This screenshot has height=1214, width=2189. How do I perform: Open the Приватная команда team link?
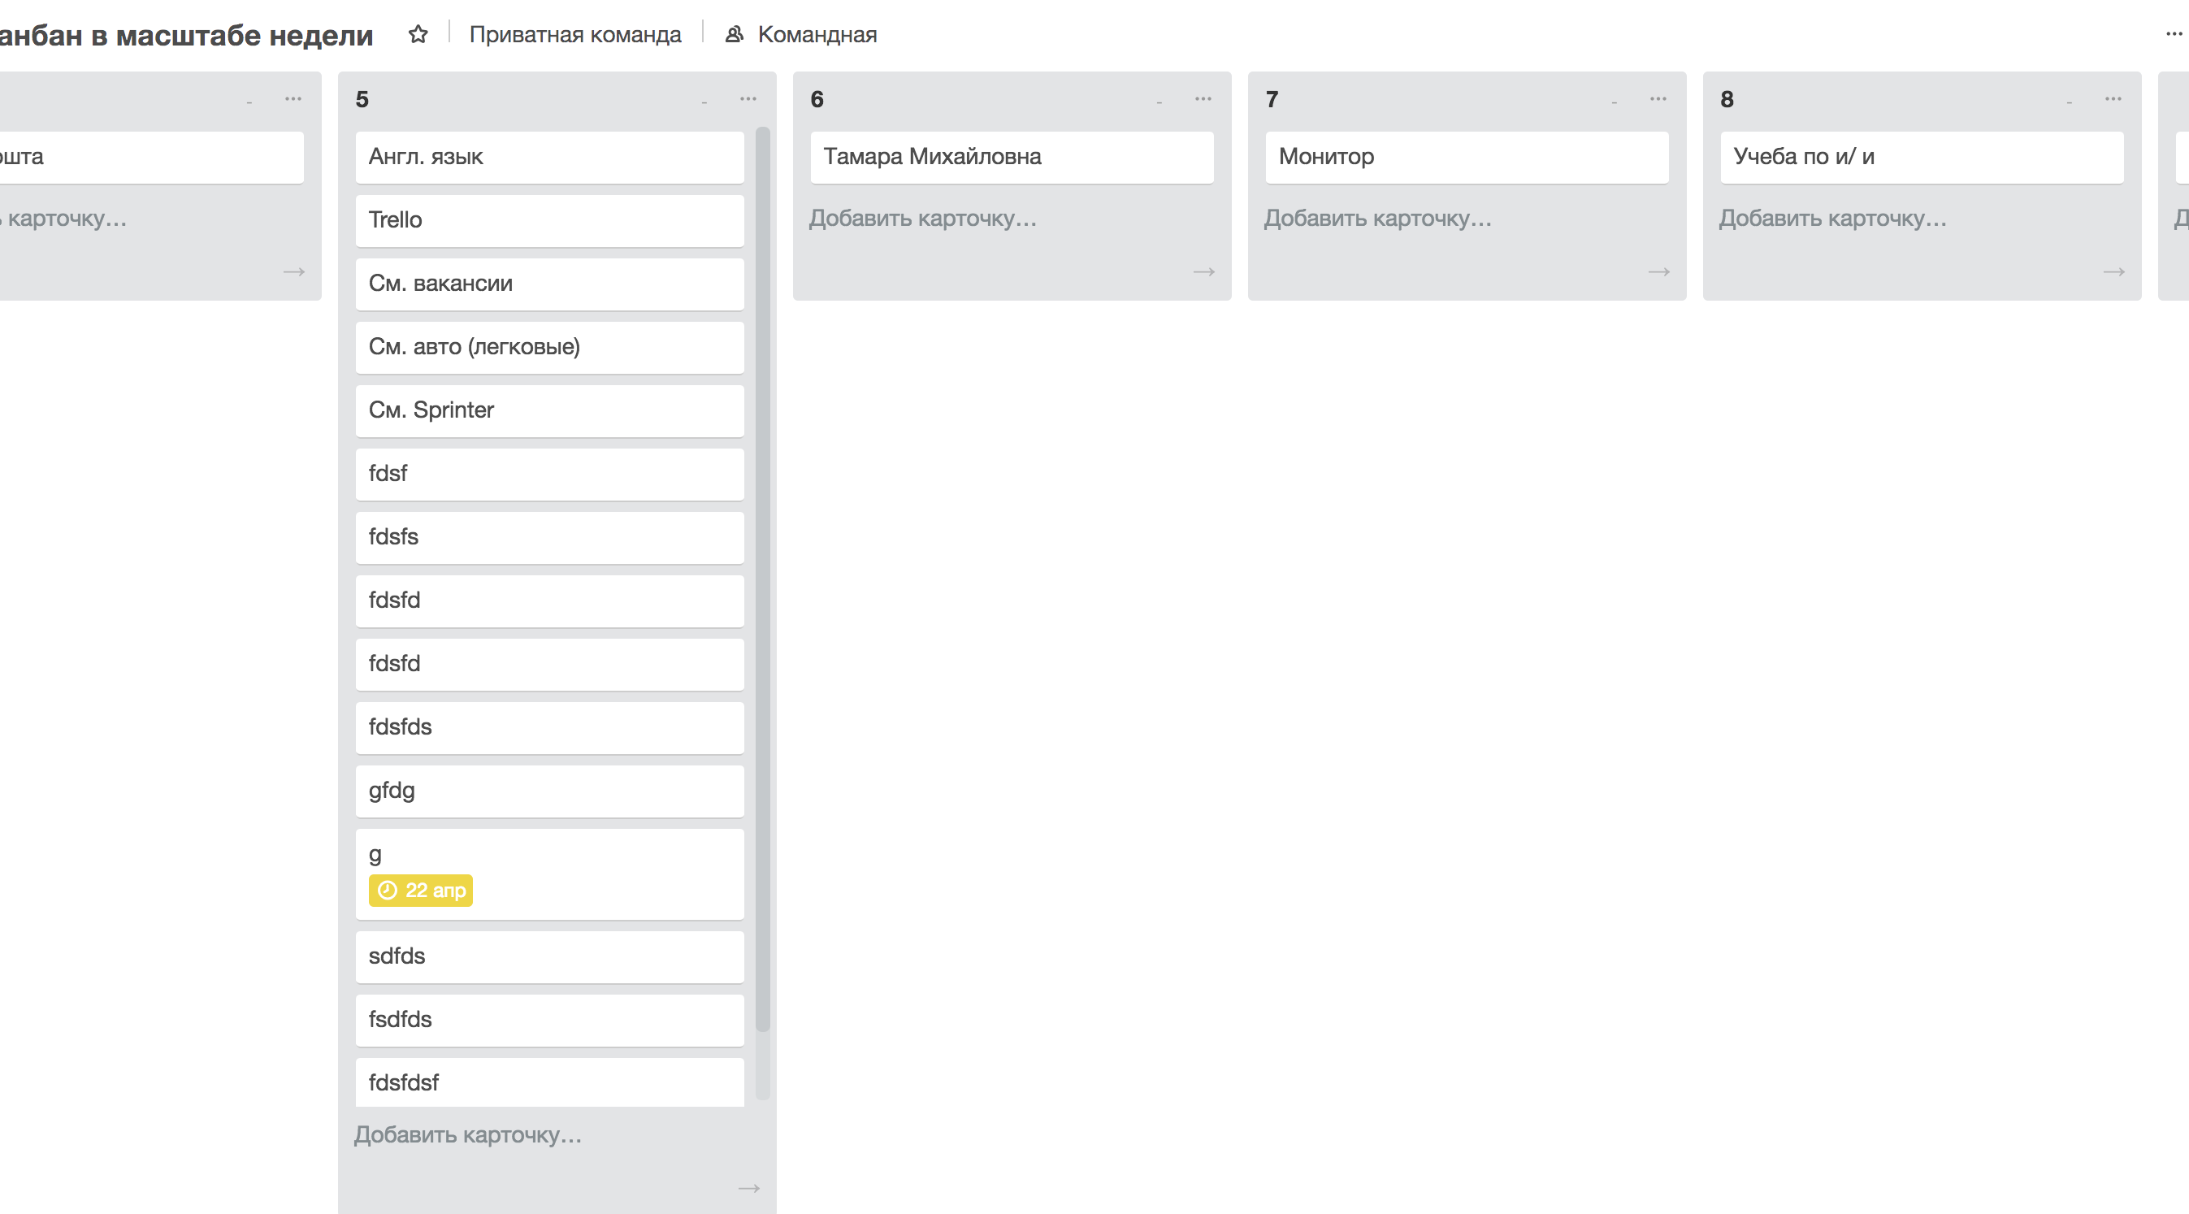pyautogui.click(x=575, y=35)
